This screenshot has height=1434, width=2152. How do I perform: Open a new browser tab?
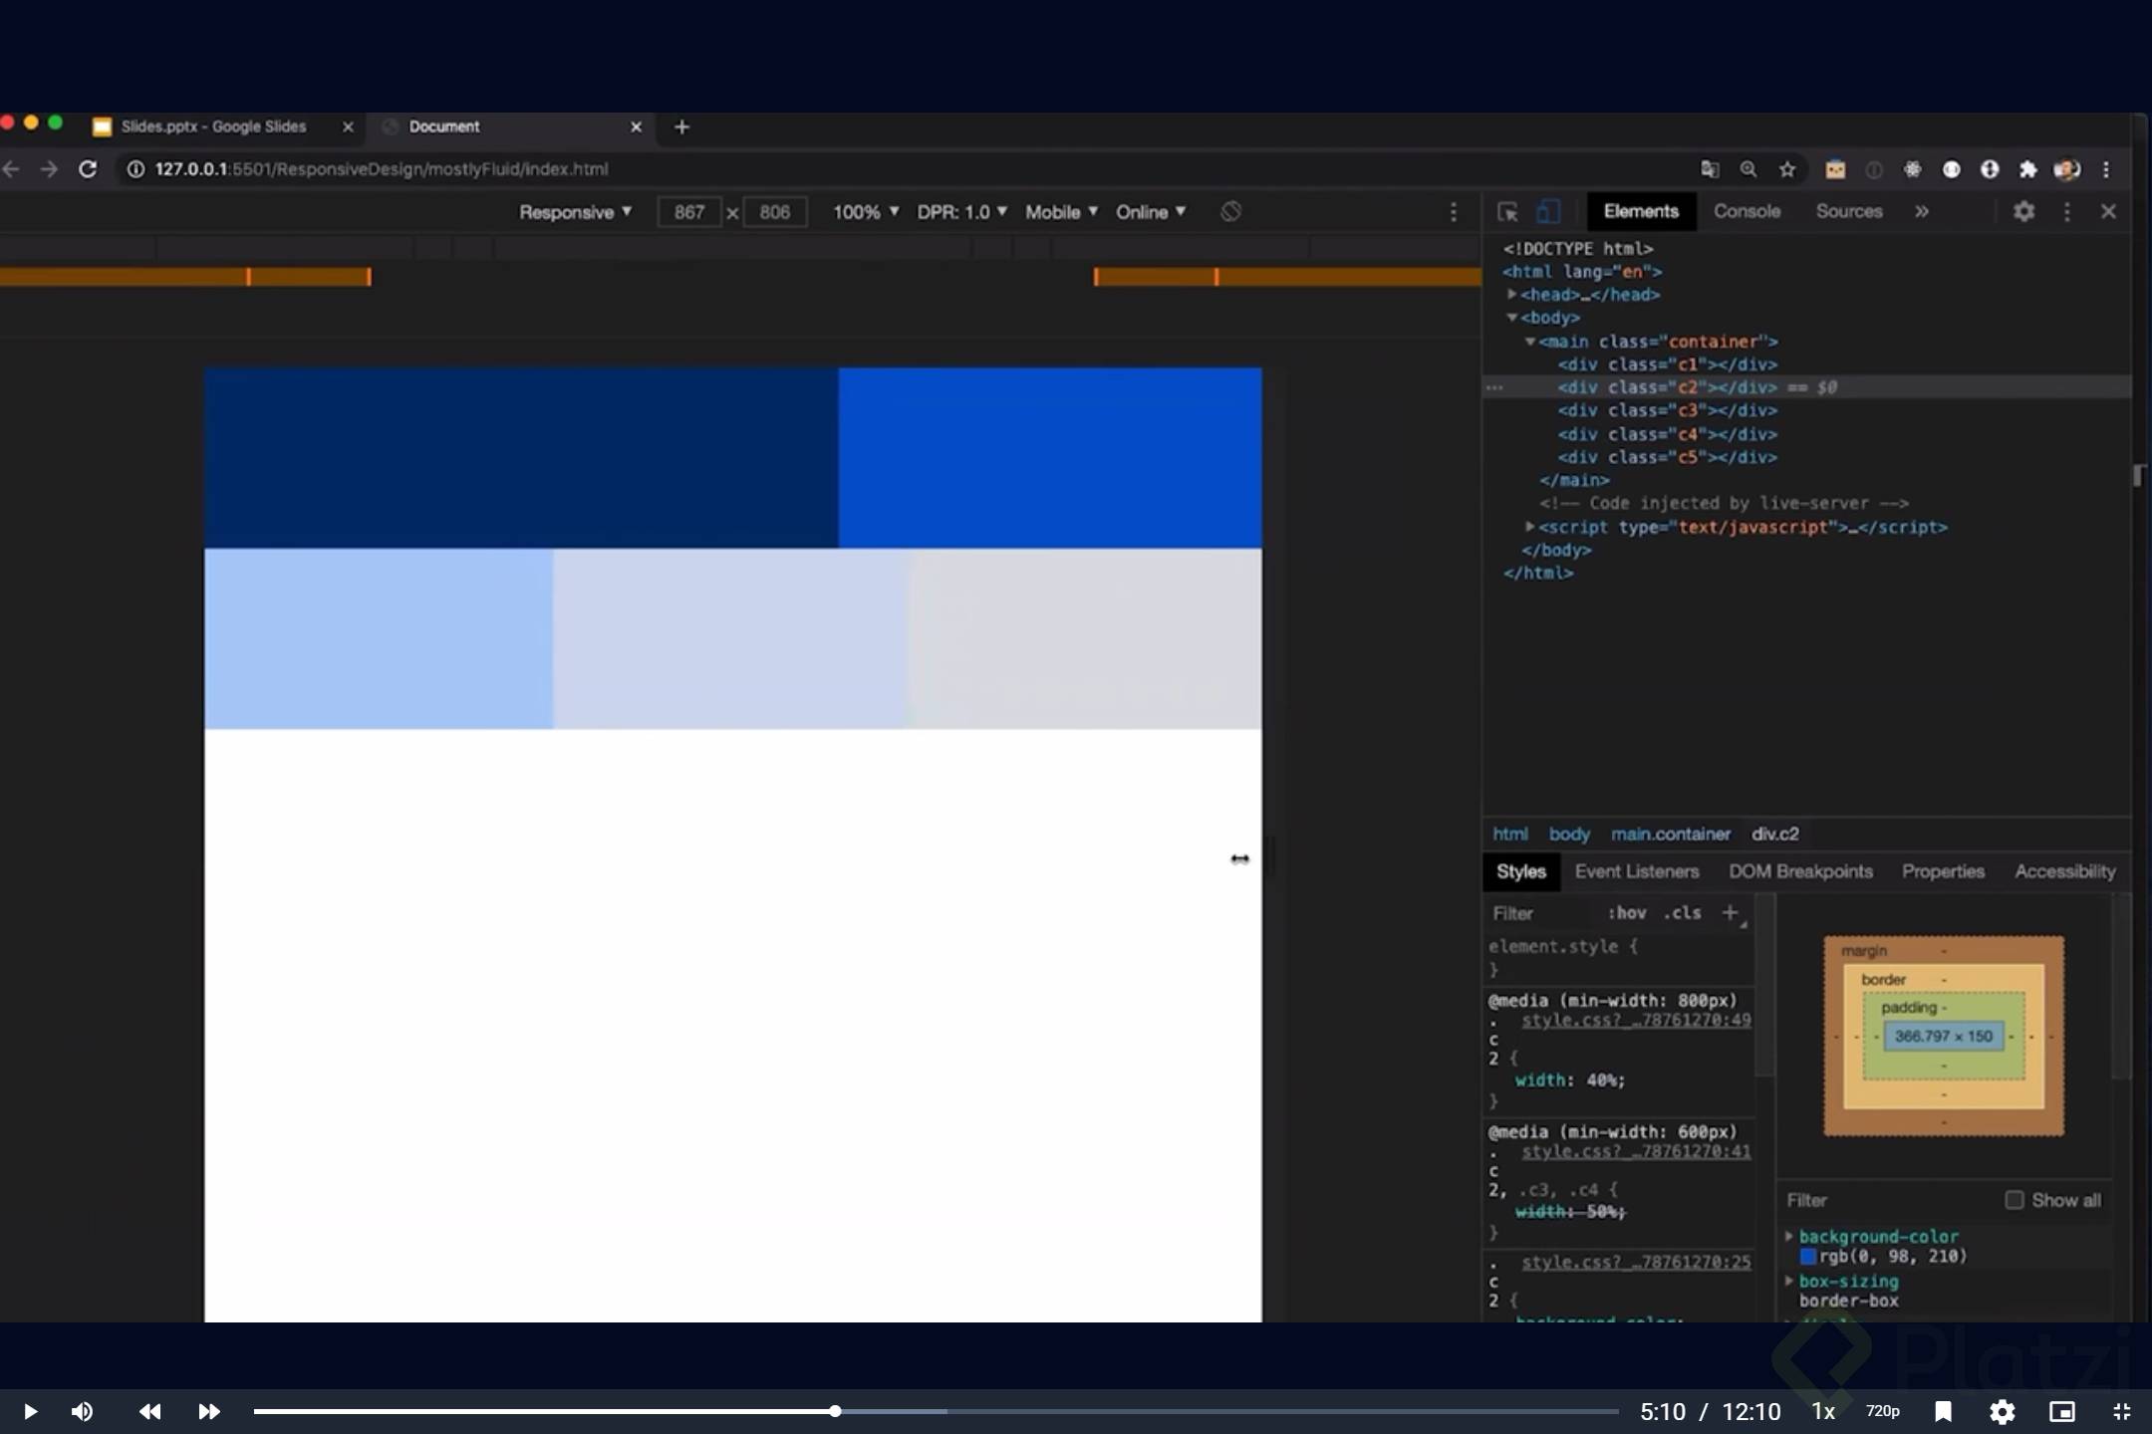[x=681, y=126]
